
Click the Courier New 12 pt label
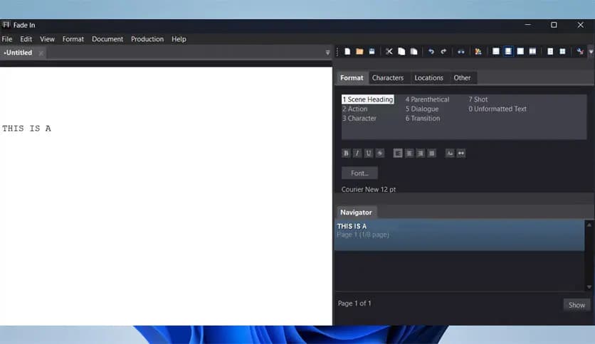point(369,190)
